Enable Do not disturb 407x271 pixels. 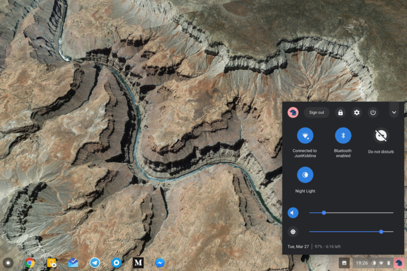coord(381,135)
